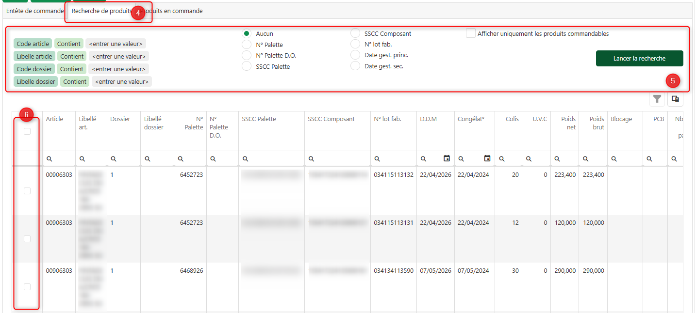Image resolution: width=696 pixels, height=313 pixels.
Task: Open the Congélat° calendar picker icon
Action: 487,158
